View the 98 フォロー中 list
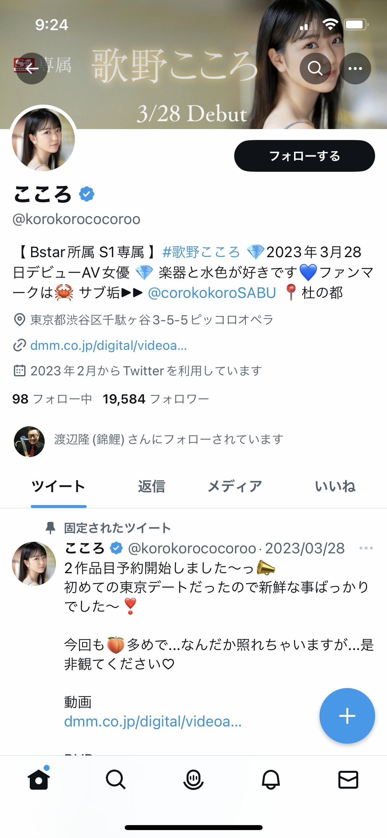The image size is (387, 838). [52, 399]
